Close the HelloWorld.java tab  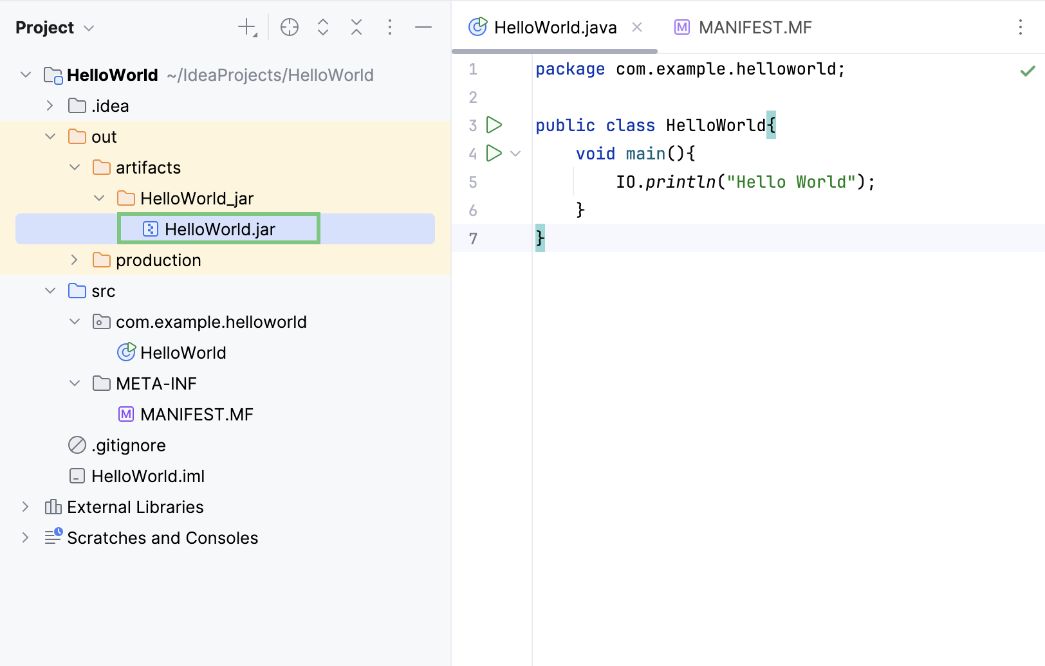[637, 27]
